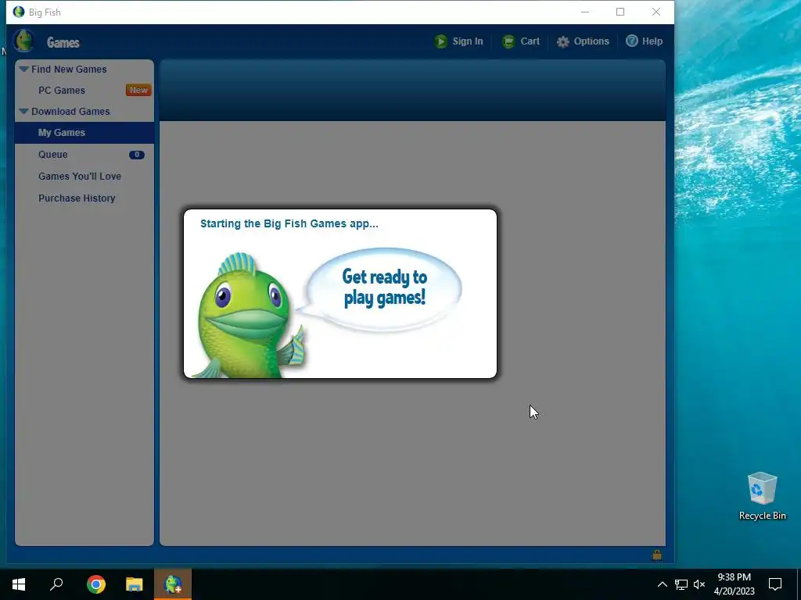Open the notification center icon

tap(775, 584)
